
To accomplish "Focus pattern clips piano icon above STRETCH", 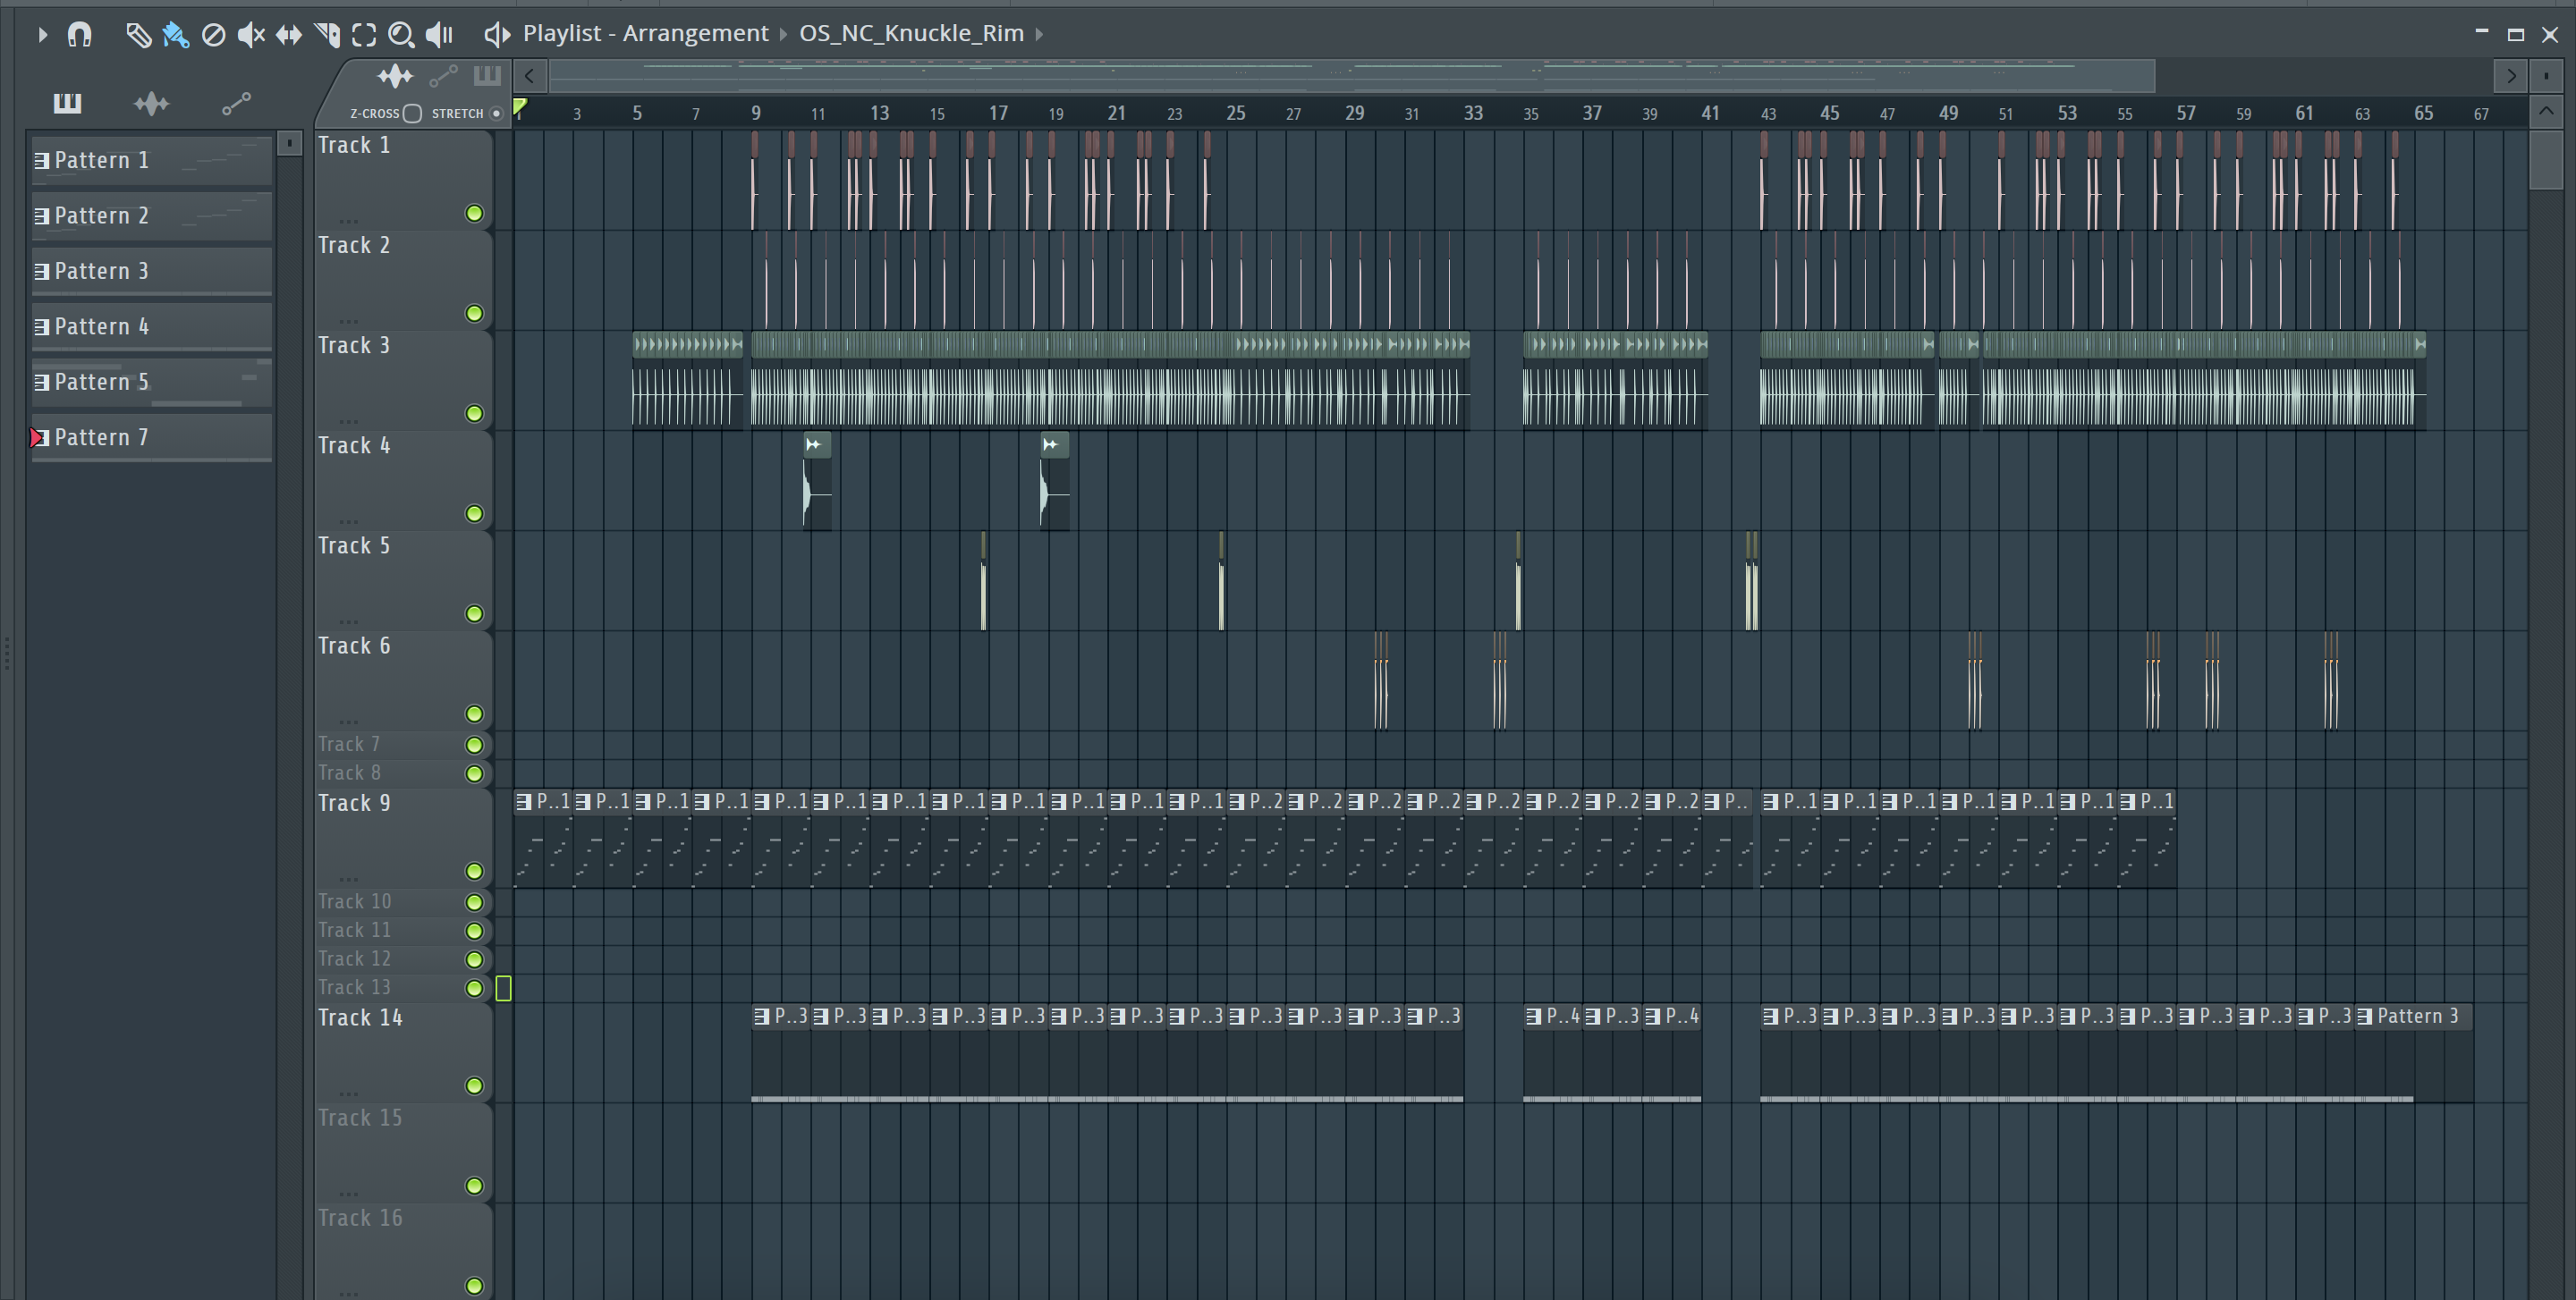I will click(487, 75).
